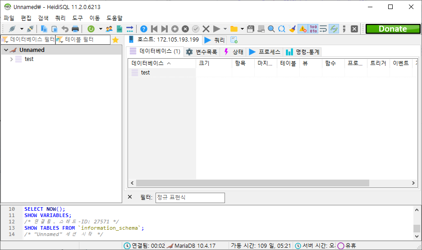Disconnect from server using the unplug icon

pos(30,29)
